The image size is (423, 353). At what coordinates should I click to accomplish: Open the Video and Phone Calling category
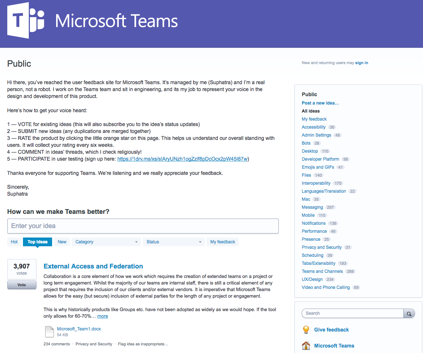coord(326,287)
